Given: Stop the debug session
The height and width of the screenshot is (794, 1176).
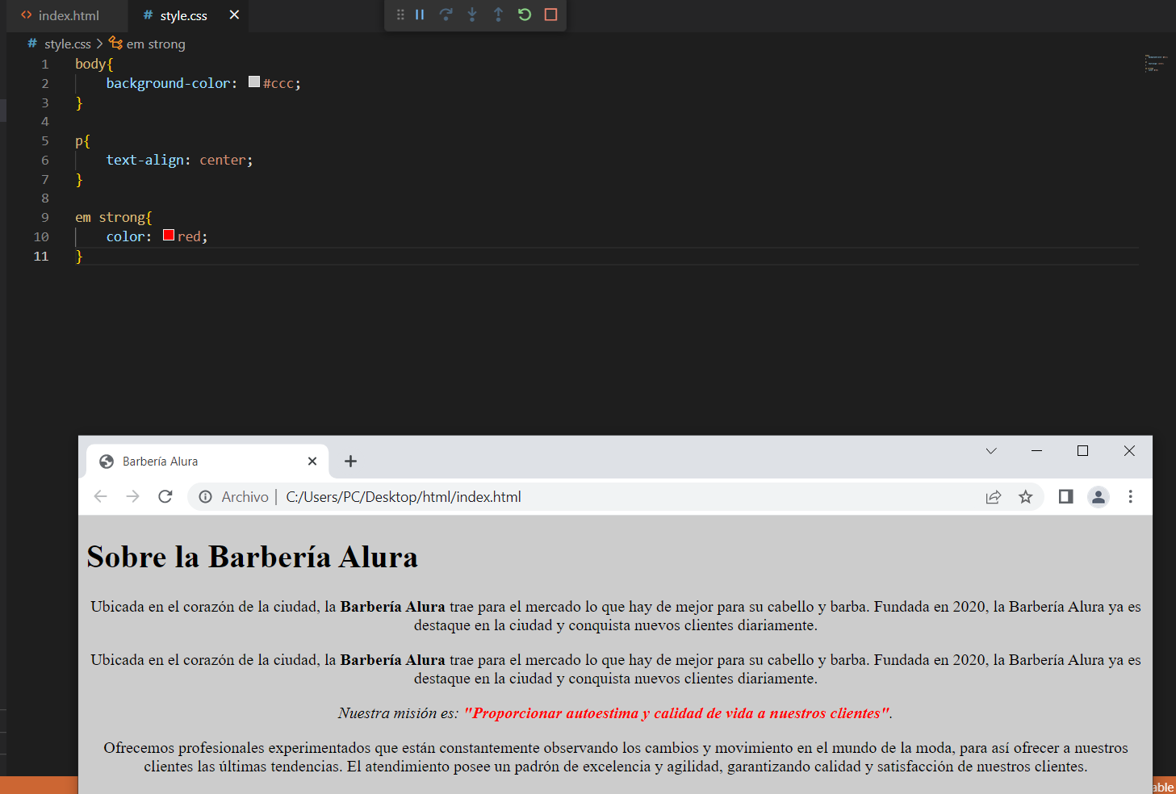Looking at the screenshot, I should click(x=550, y=15).
